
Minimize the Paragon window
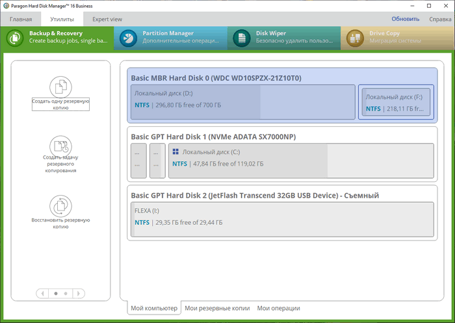click(412, 6)
